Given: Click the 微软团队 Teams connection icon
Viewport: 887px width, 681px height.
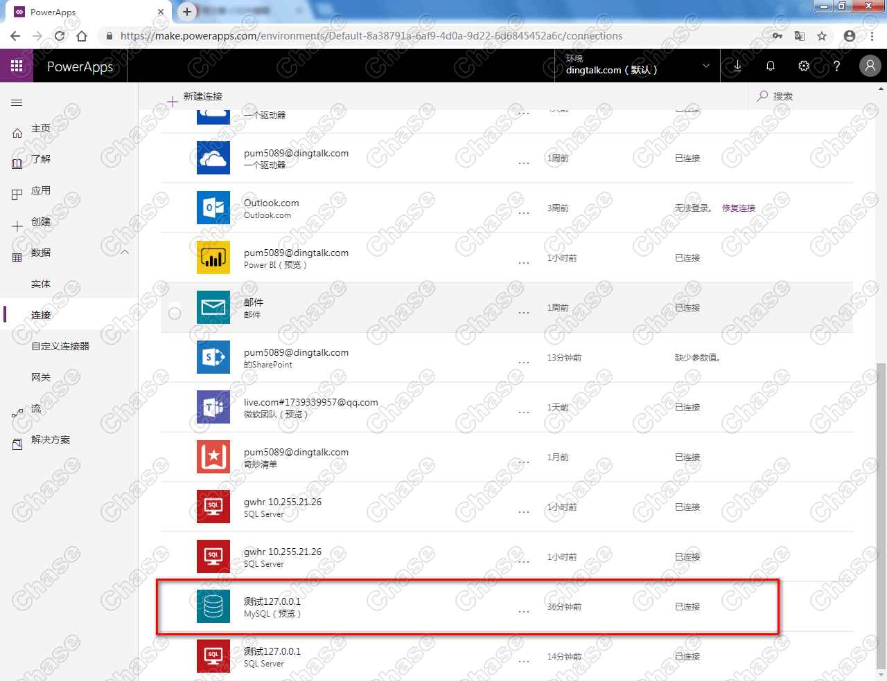Looking at the screenshot, I should [213, 407].
